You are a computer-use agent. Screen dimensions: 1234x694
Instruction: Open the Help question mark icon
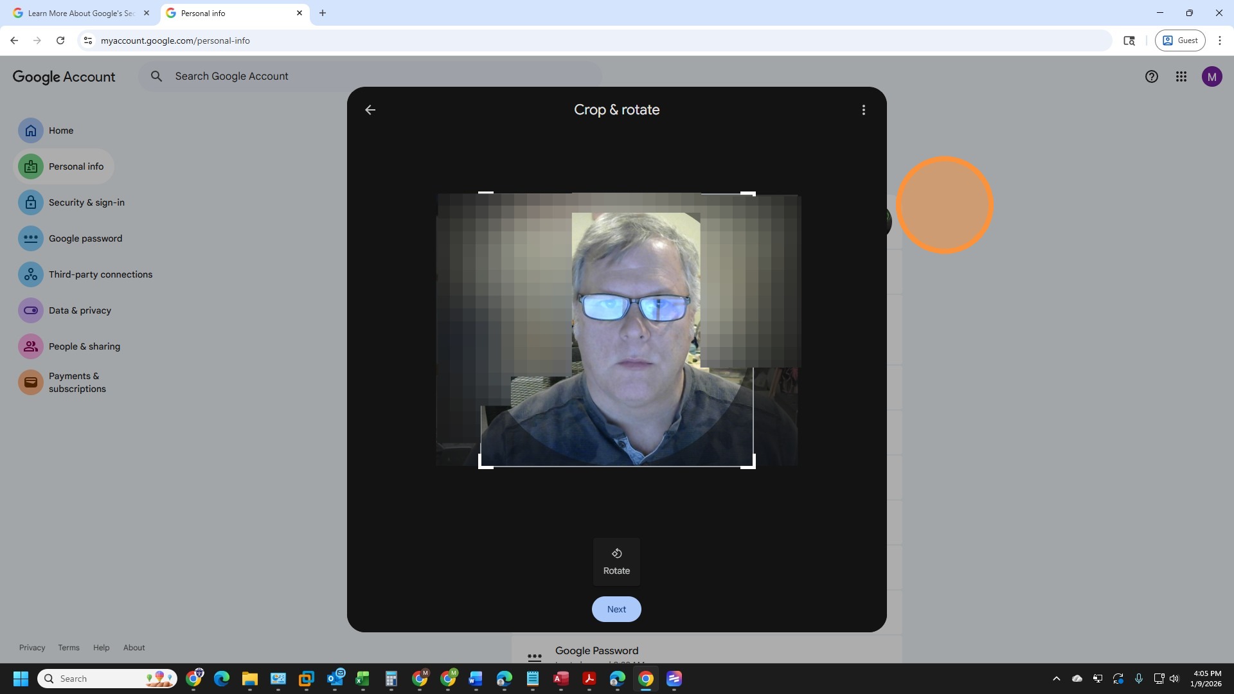click(x=1151, y=76)
